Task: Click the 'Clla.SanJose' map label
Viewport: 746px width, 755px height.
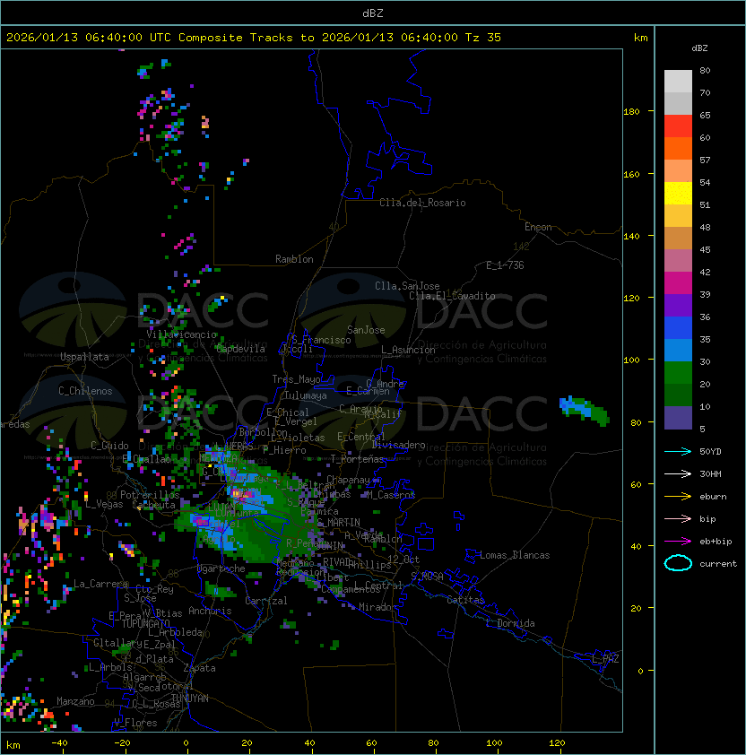Action: click(407, 286)
